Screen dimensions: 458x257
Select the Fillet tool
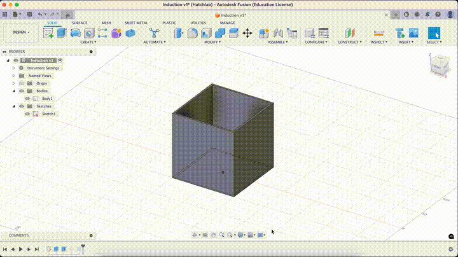click(192, 33)
